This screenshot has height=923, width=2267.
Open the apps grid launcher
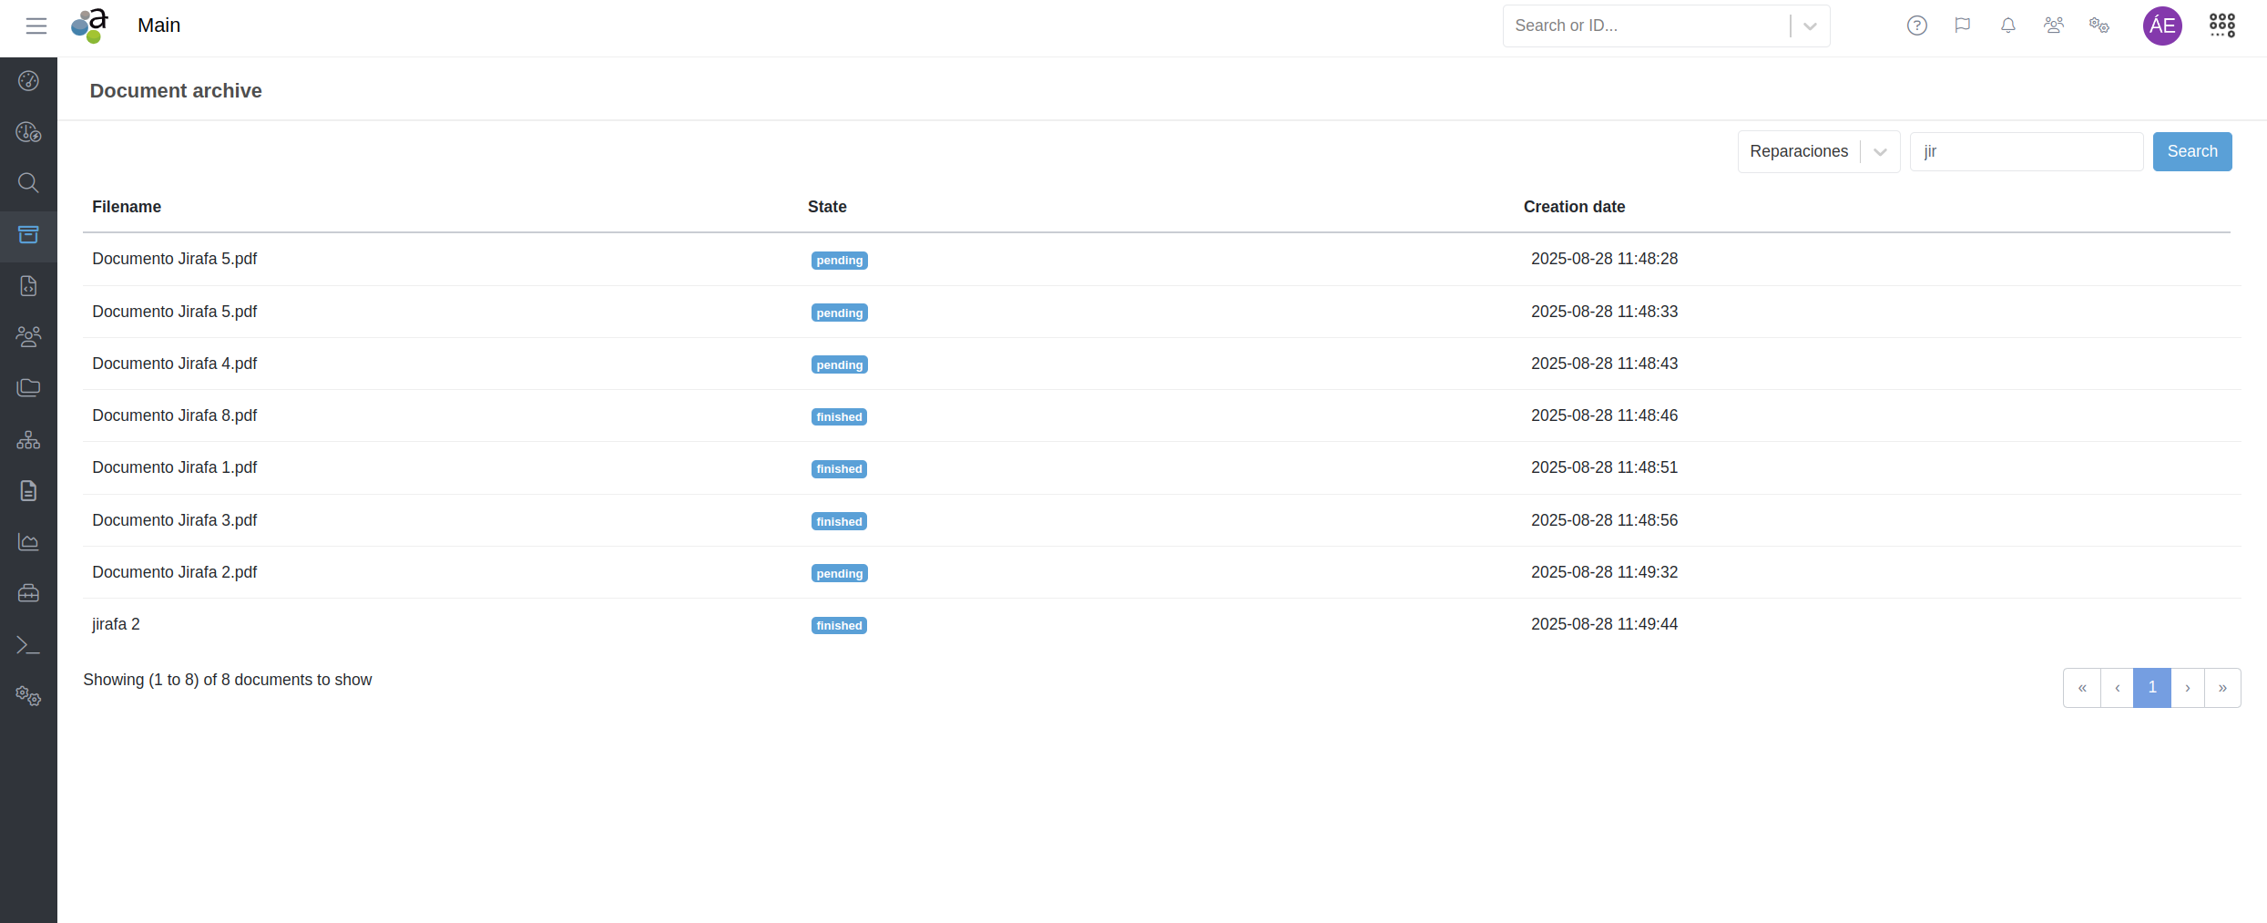2221,26
